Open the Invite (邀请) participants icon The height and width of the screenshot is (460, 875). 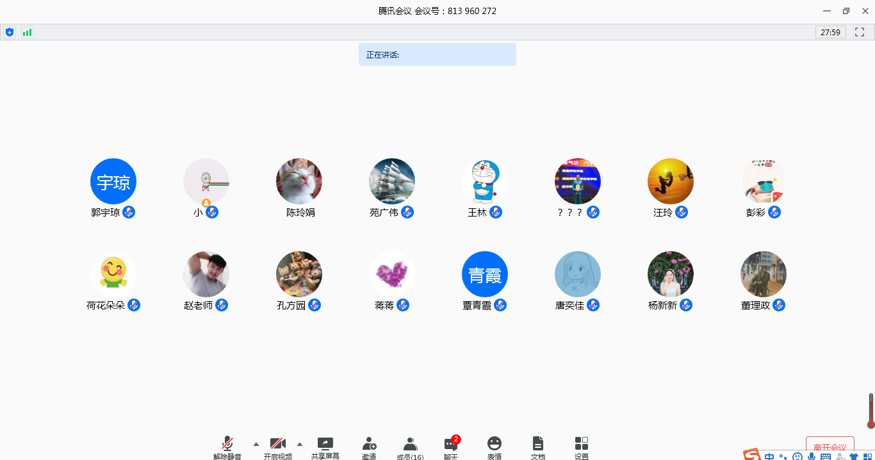(369, 447)
